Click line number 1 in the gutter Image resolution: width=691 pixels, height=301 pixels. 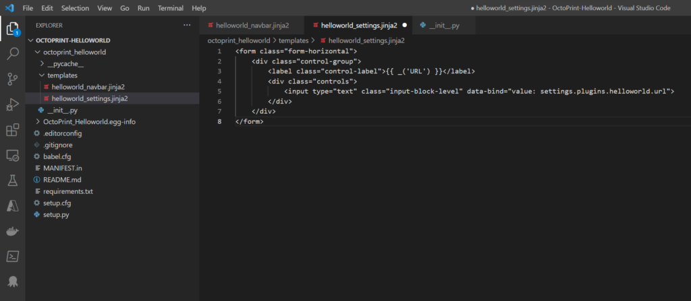coord(219,51)
